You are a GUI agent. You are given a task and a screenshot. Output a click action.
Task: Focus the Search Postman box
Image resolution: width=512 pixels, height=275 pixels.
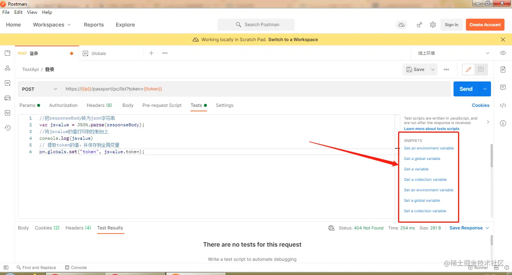(256, 25)
